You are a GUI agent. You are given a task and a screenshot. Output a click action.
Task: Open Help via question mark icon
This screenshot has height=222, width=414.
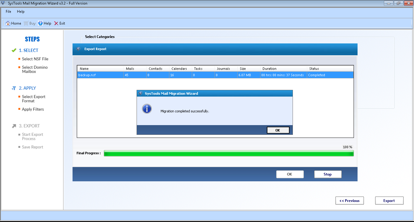coord(40,23)
